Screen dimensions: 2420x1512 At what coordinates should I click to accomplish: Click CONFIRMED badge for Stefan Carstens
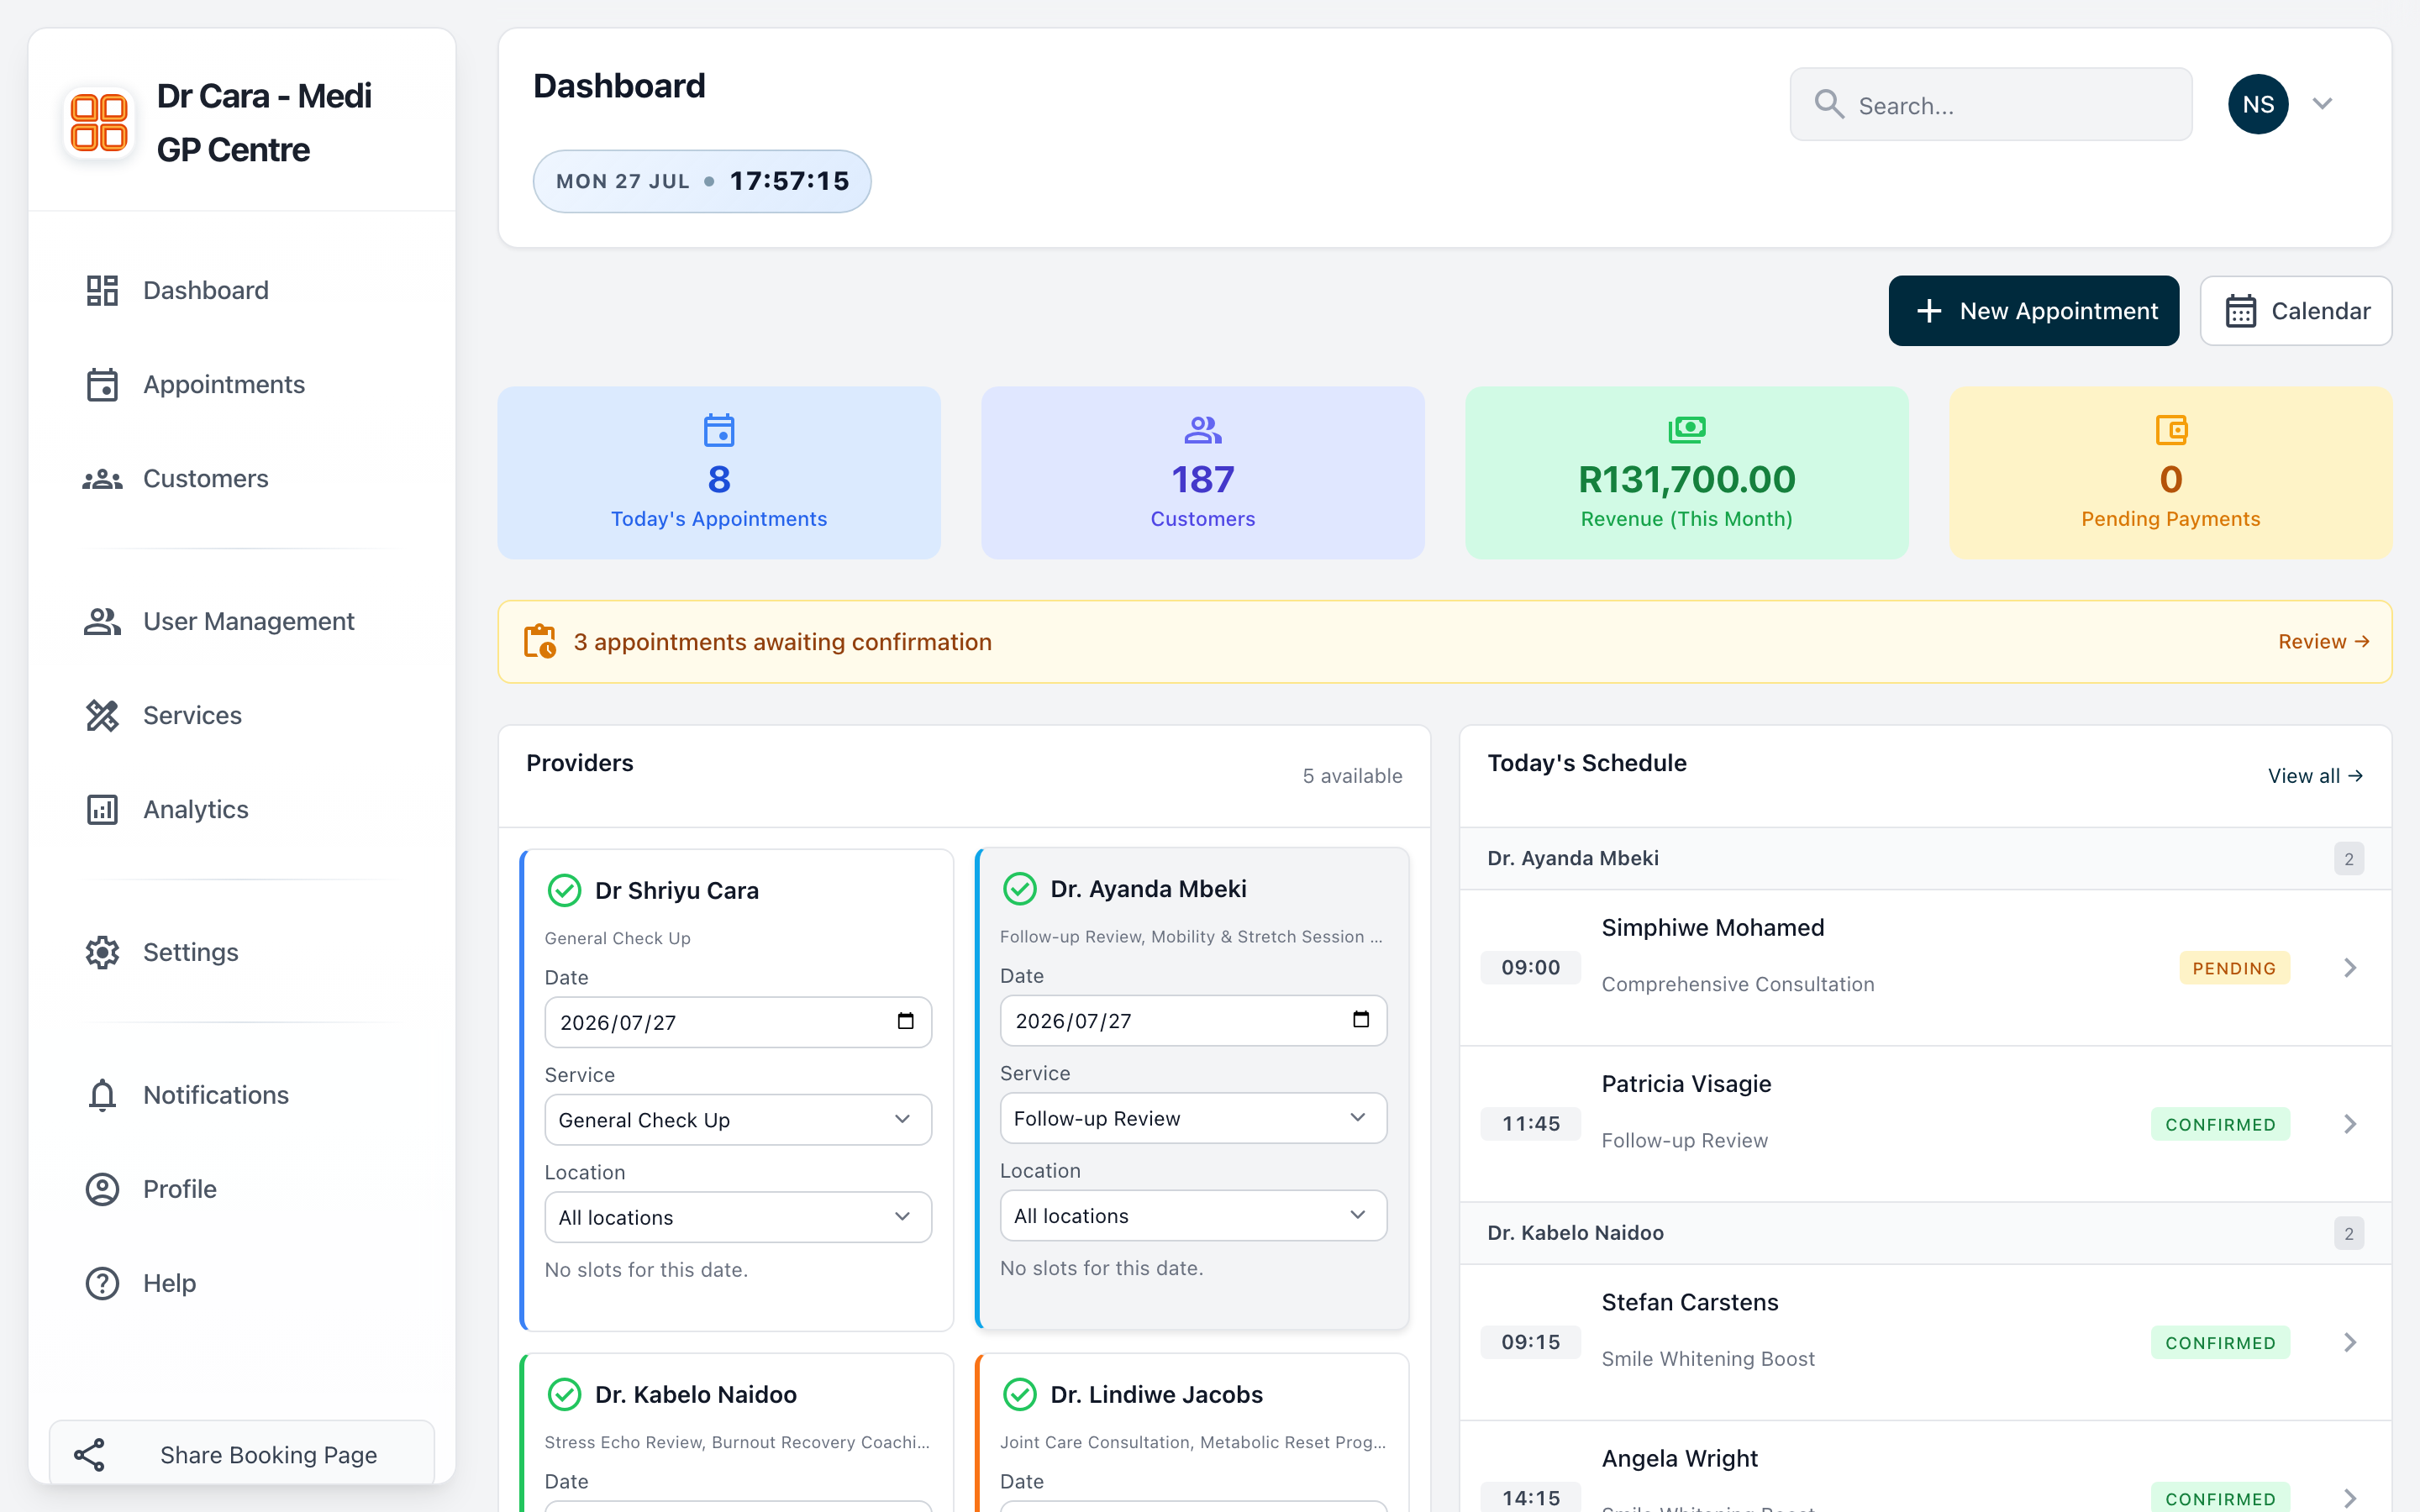click(2220, 1343)
